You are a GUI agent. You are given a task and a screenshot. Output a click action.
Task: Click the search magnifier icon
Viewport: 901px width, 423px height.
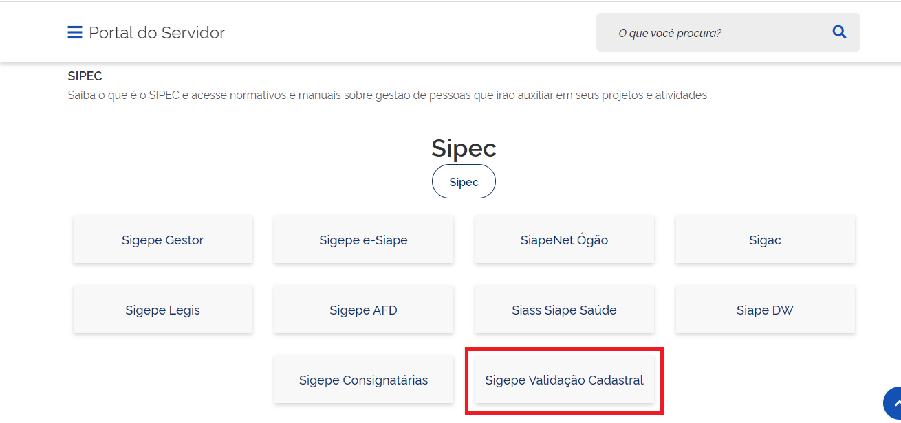[x=839, y=32]
